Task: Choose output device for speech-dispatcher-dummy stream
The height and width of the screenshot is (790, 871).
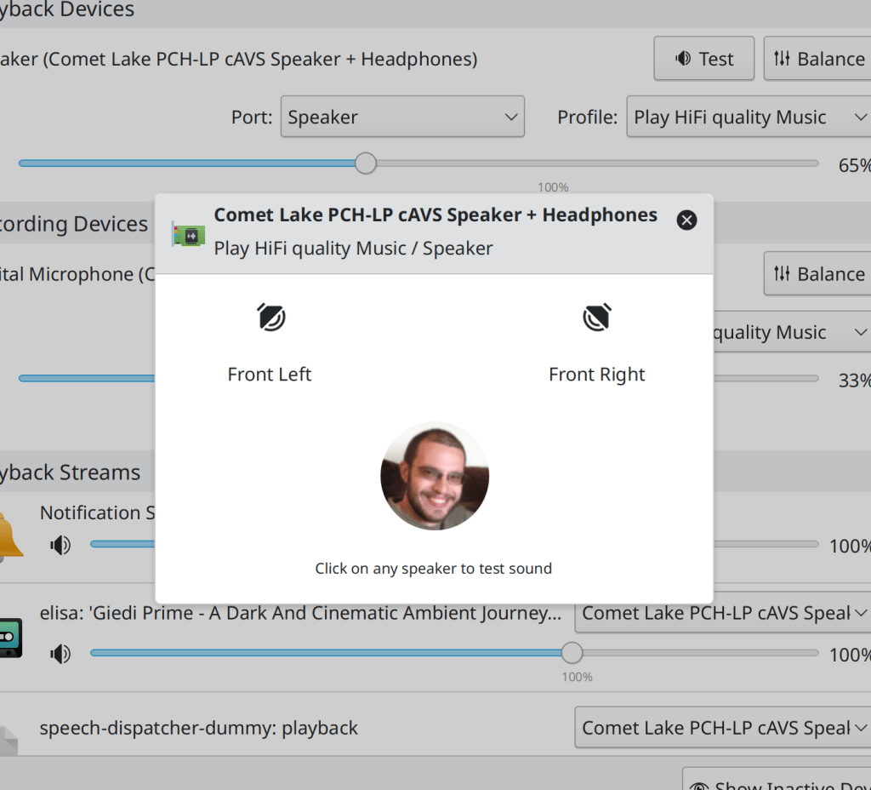Action: pyautogui.click(x=723, y=728)
